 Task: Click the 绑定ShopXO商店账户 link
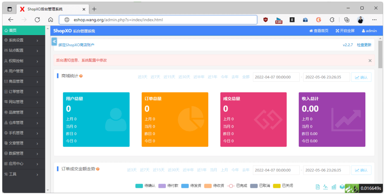point(76,45)
